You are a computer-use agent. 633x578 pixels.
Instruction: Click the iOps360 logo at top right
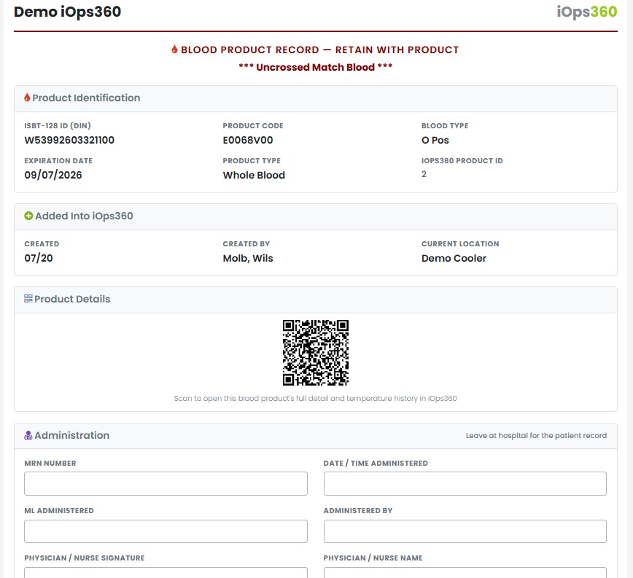586,12
